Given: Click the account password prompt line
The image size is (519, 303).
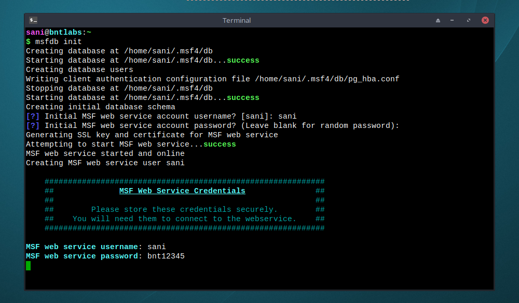Looking at the screenshot, I should 212,126.
